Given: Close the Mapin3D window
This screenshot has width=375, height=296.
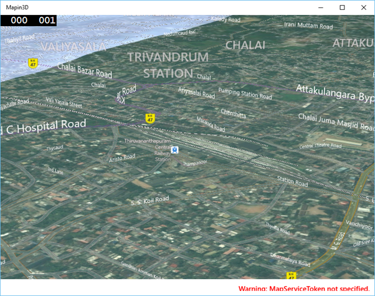Looking at the screenshot, I should click(364, 7).
